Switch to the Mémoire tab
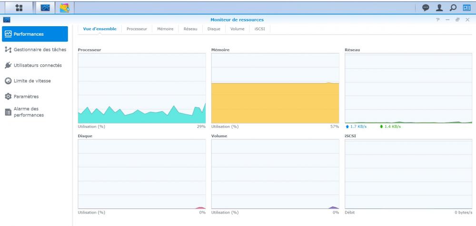Screen dimensions: 476x226 pyautogui.click(x=165, y=29)
